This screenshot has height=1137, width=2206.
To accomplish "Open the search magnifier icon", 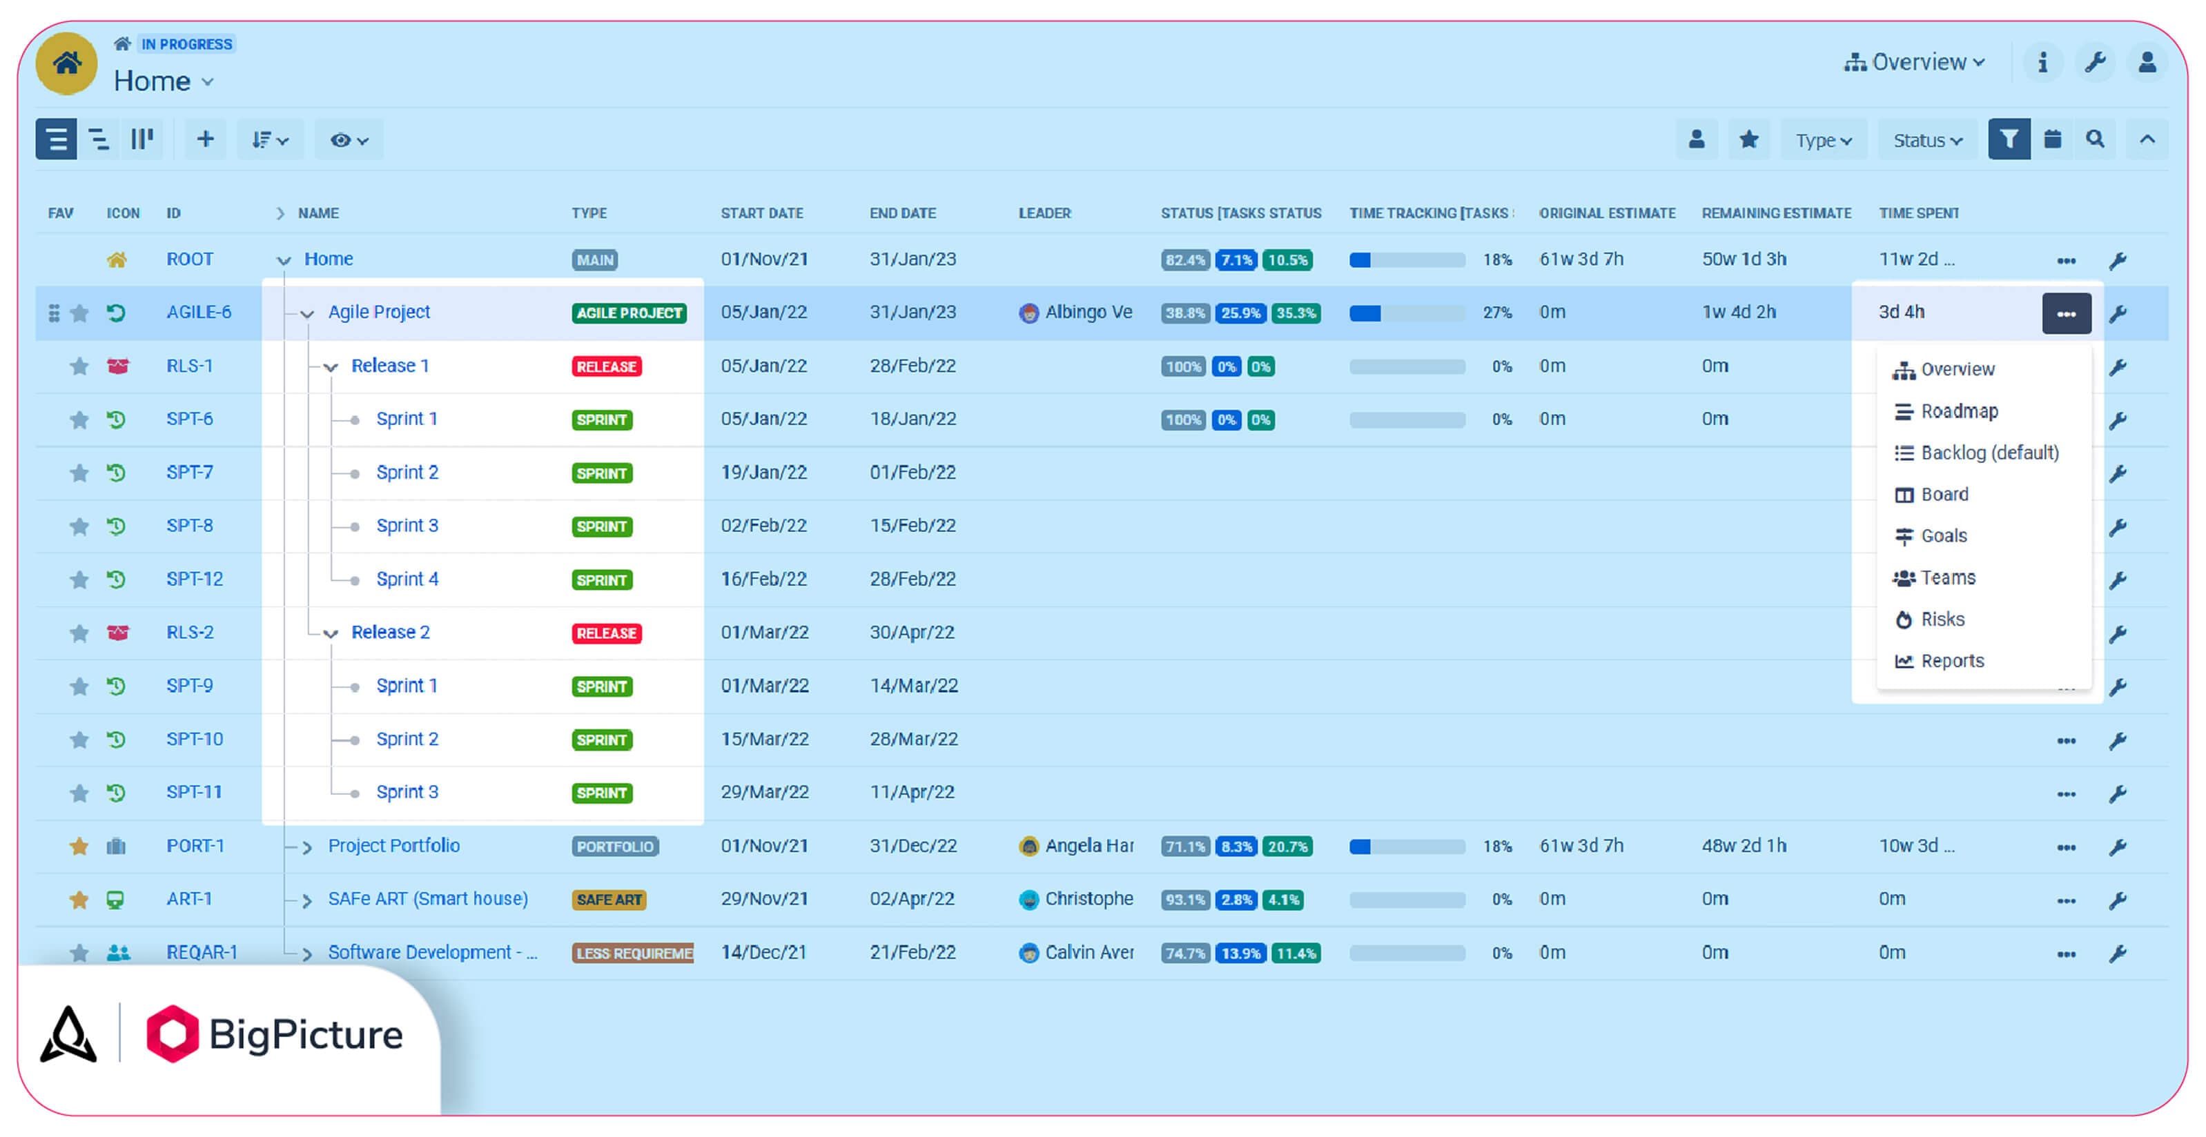I will [x=2095, y=139].
